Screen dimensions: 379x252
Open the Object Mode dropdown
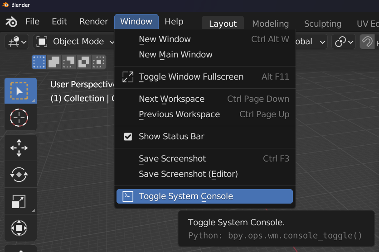pos(74,42)
